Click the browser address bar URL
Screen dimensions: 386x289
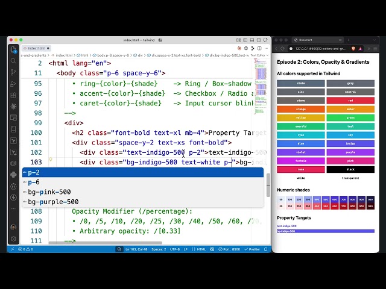pos(320,49)
